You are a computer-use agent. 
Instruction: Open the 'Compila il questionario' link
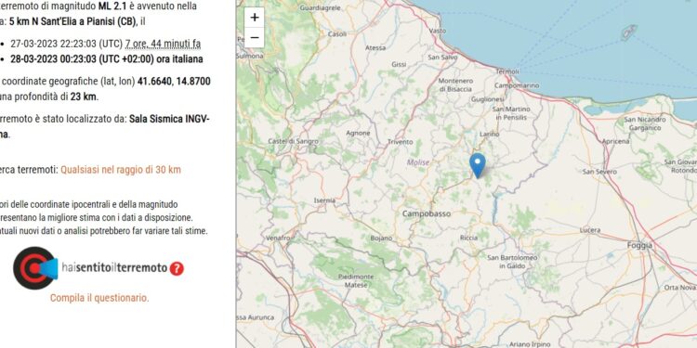[x=99, y=298]
